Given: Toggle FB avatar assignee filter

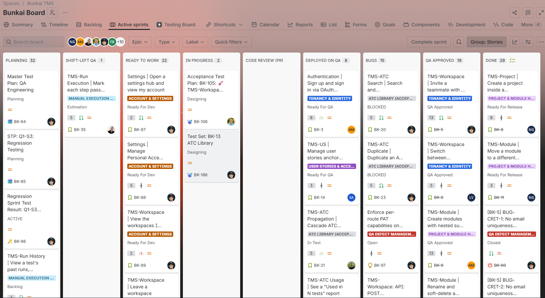Looking at the screenshot, I should [112, 42].
